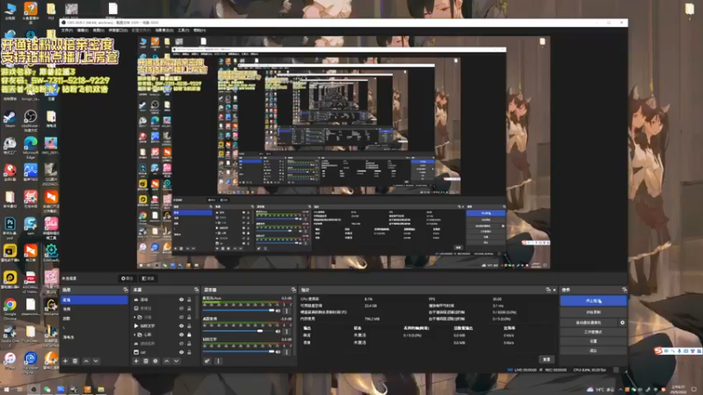The width and height of the screenshot is (703, 395).
Task: Unlock the locked group source
Action: tap(189, 335)
